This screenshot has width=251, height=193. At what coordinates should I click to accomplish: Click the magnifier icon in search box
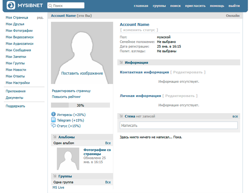[50, 6]
